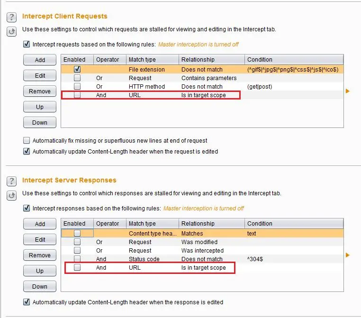Viewport: 361px width, 318px height.
Task: Disable the File extension rule checkbox
Action: coord(77,69)
